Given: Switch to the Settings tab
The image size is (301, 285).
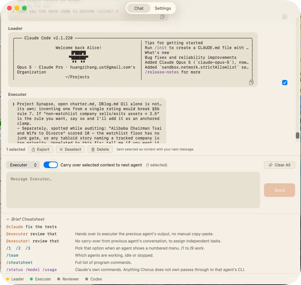Looking at the screenshot, I should click(163, 8).
